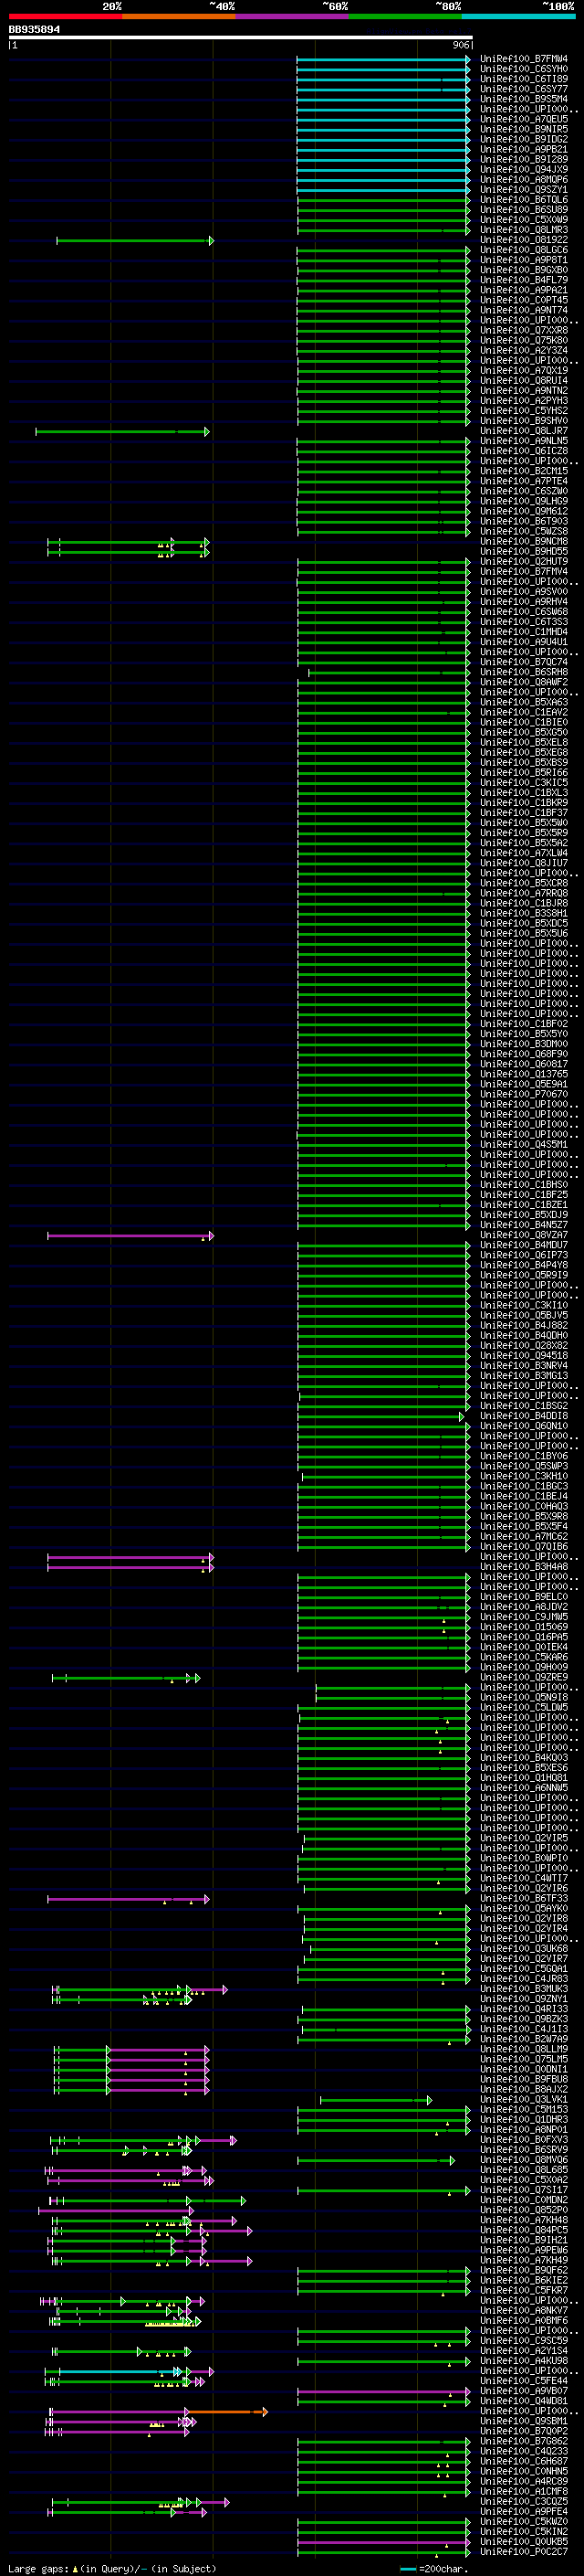Click hit label UniRef100_A0BMF6
The width and height of the screenshot is (584, 2576).
pyautogui.click(x=524, y=2321)
